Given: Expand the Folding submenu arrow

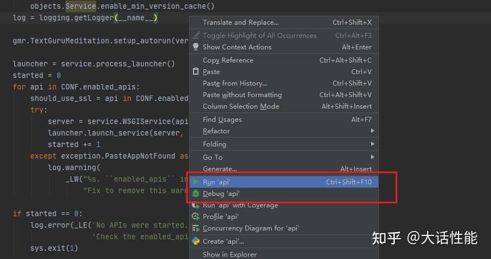Looking at the screenshot, I should tap(372, 144).
